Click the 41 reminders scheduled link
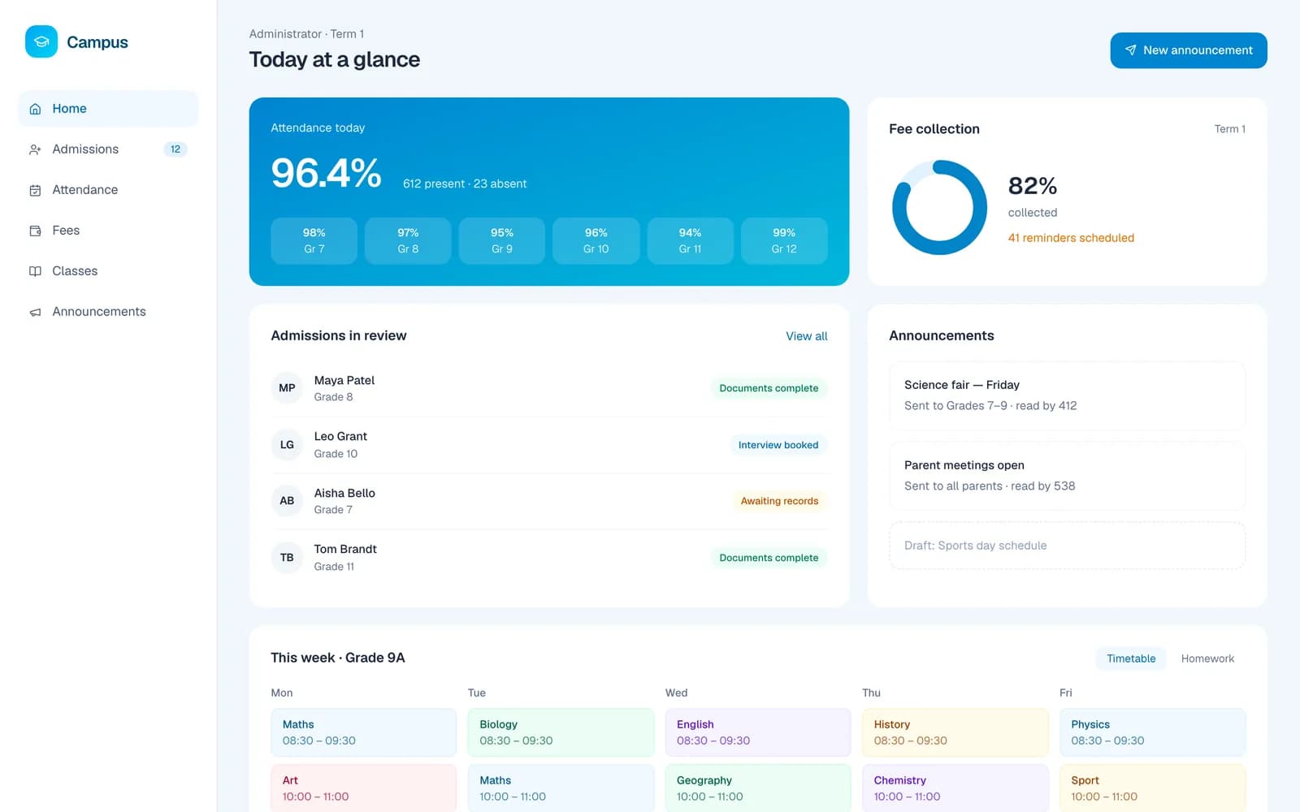 pyautogui.click(x=1071, y=238)
